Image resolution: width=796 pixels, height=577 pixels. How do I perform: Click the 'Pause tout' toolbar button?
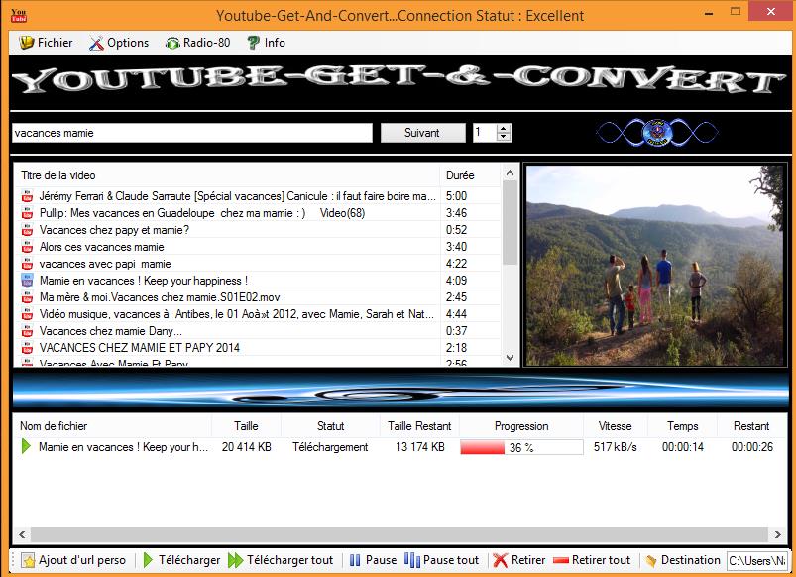click(x=442, y=560)
